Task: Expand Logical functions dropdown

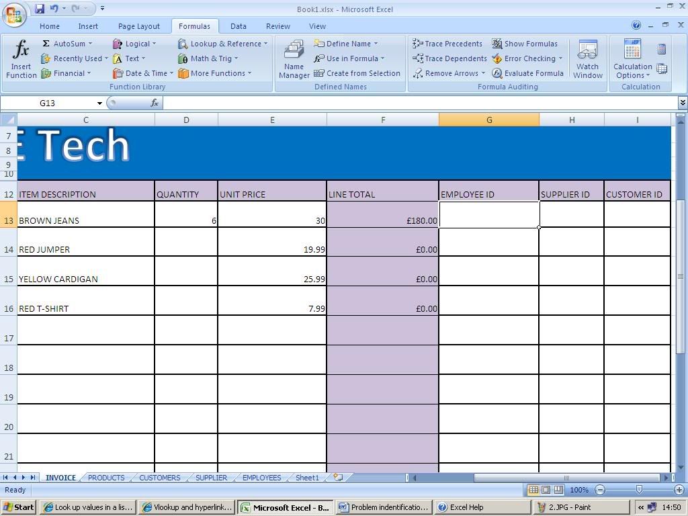Action: point(134,44)
